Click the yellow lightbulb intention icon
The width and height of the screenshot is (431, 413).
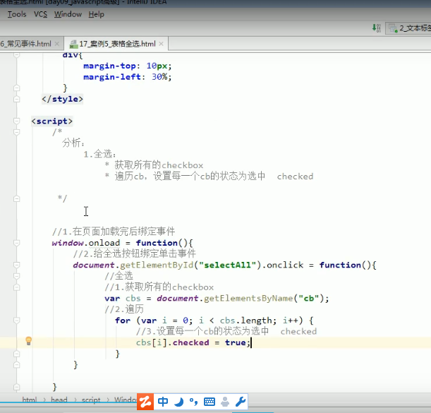29,340
